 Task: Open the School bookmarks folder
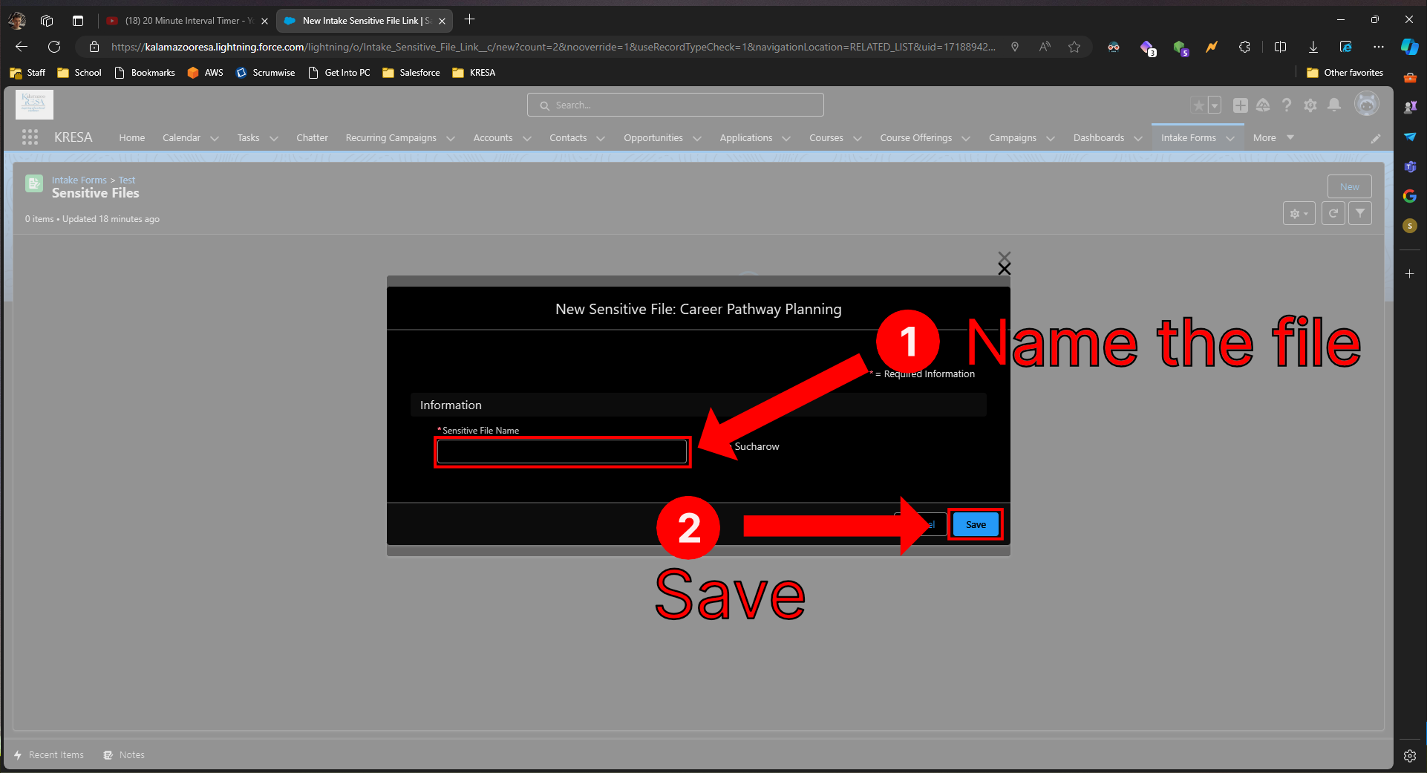click(x=79, y=73)
